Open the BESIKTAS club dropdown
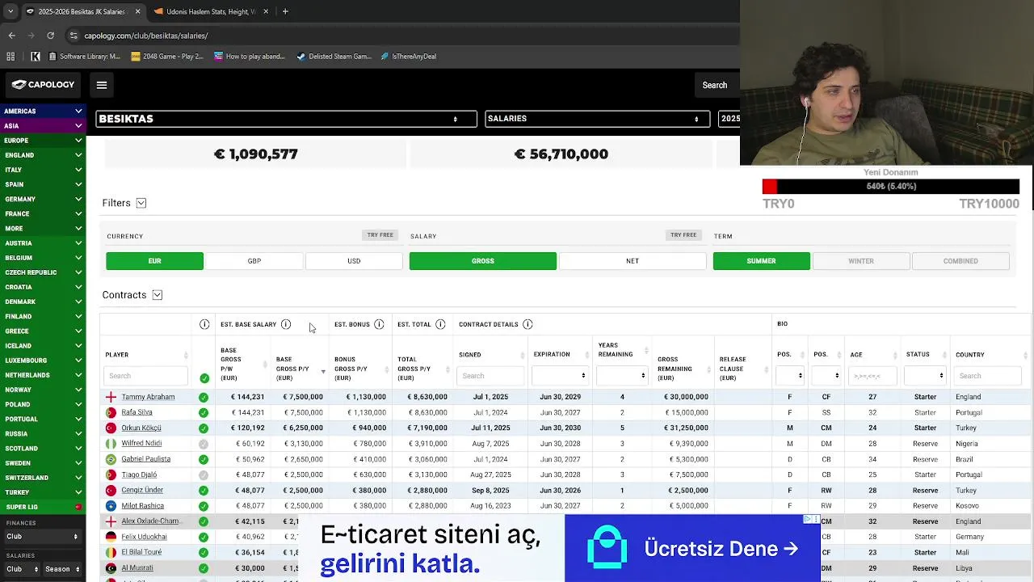Screen dimensions: 1034x582 [286, 119]
